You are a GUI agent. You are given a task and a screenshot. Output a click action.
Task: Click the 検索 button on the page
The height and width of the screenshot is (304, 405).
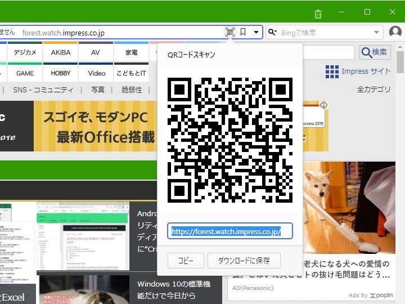click(x=375, y=52)
